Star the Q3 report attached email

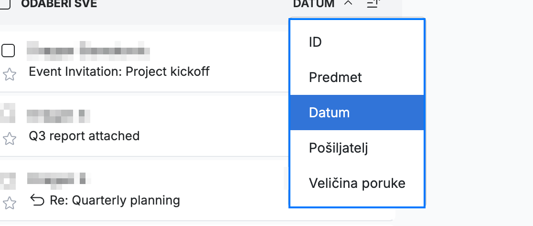(x=10, y=138)
